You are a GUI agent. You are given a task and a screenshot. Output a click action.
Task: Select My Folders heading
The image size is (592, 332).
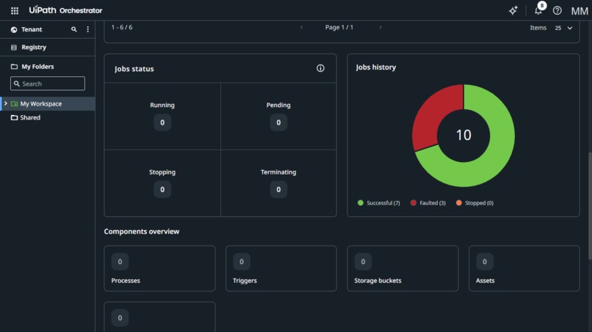pos(37,67)
